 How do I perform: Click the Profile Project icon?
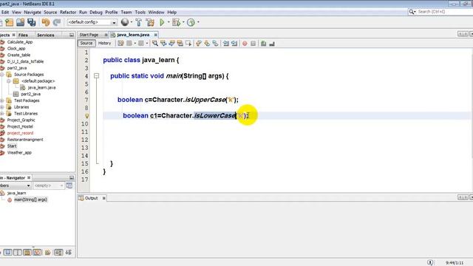(x=191, y=22)
